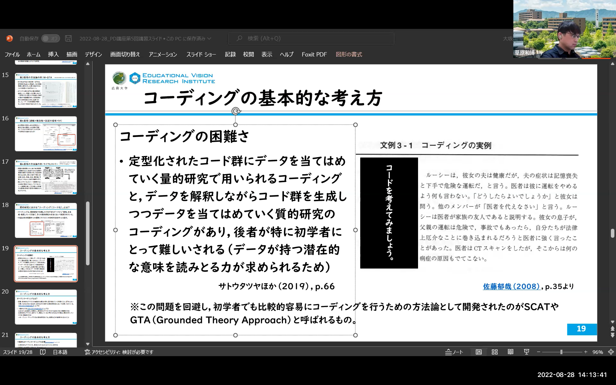Click the 96% zoom level
The image size is (616, 385).
(x=597, y=352)
